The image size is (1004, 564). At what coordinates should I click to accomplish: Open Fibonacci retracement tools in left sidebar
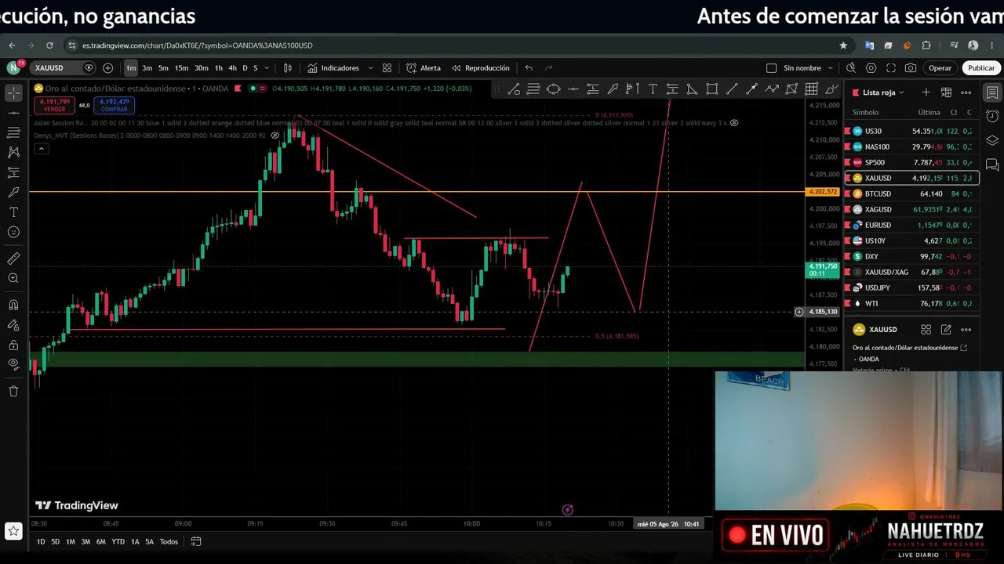click(13, 132)
